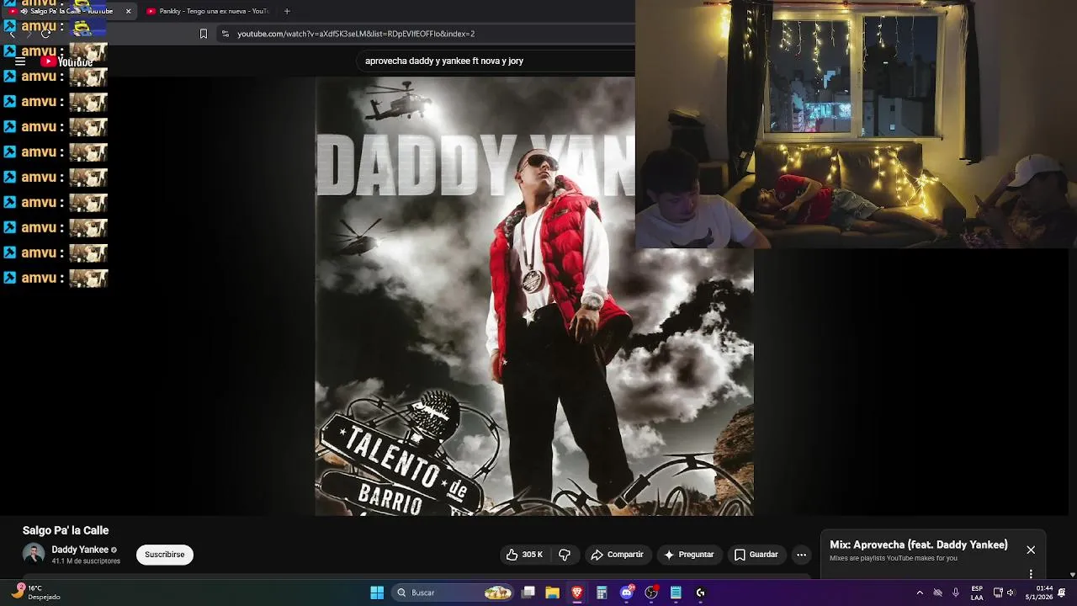Subscribe using the Suscribirse button
The image size is (1077, 606).
[165, 555]
